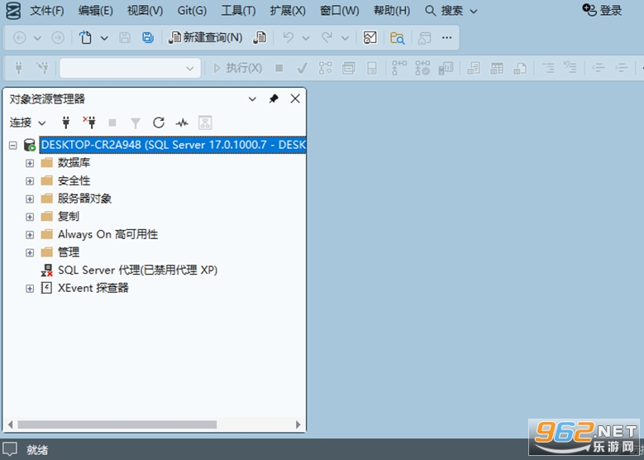Click the navigate forward arrow icon

(58, 38)
